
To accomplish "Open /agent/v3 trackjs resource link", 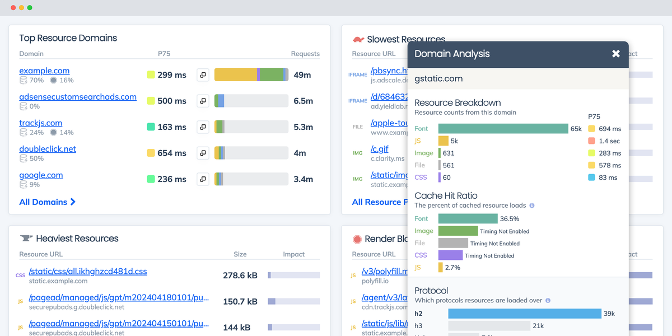I will point(385,298).
